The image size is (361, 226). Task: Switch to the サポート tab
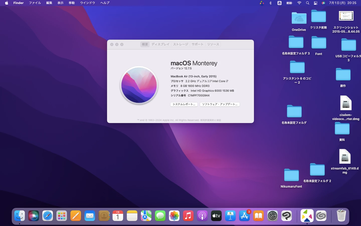tap(198, 44)
